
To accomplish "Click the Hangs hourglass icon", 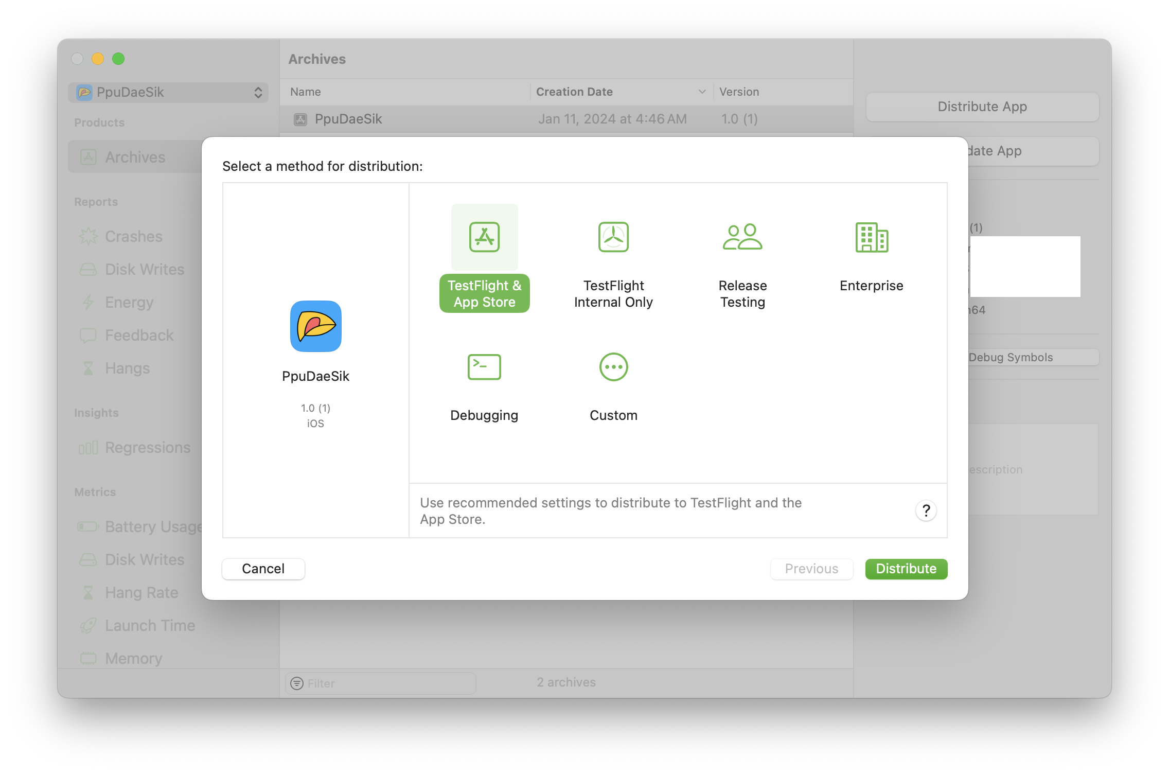I will point(88,368).
